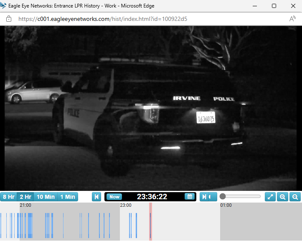Click the 23:00 timeline label

pyautogui.click(x=126, y=205)
